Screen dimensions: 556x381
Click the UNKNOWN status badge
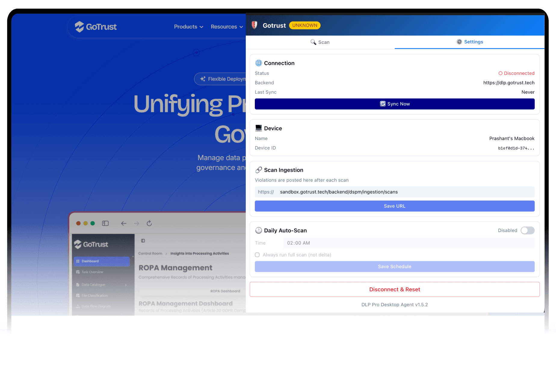tap(305, 25)
